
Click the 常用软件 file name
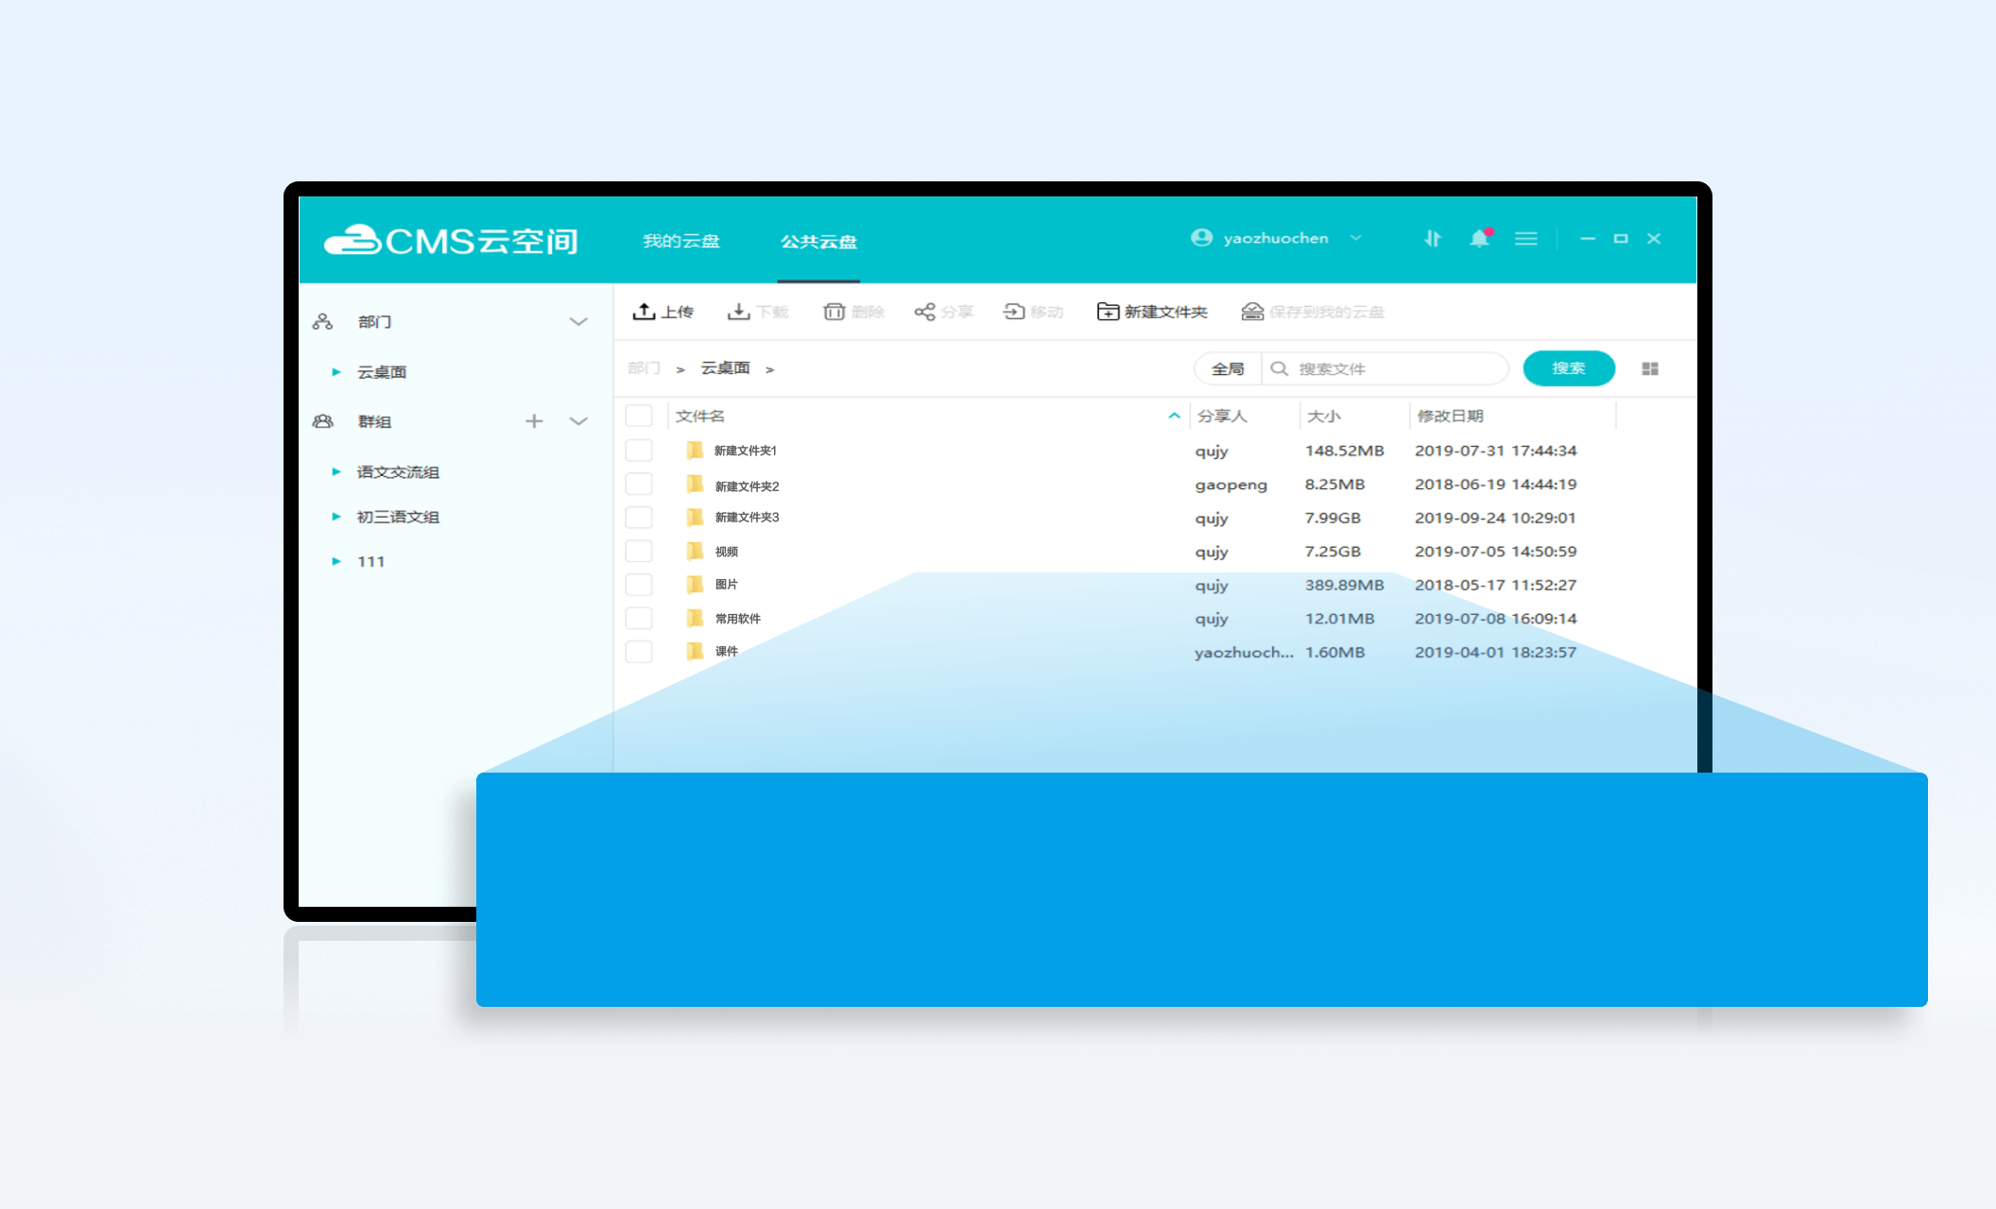[x=738, y=619]
